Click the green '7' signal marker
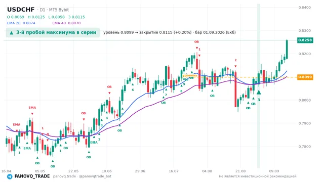This screenshot has height=182, width=324. [166, 95]
